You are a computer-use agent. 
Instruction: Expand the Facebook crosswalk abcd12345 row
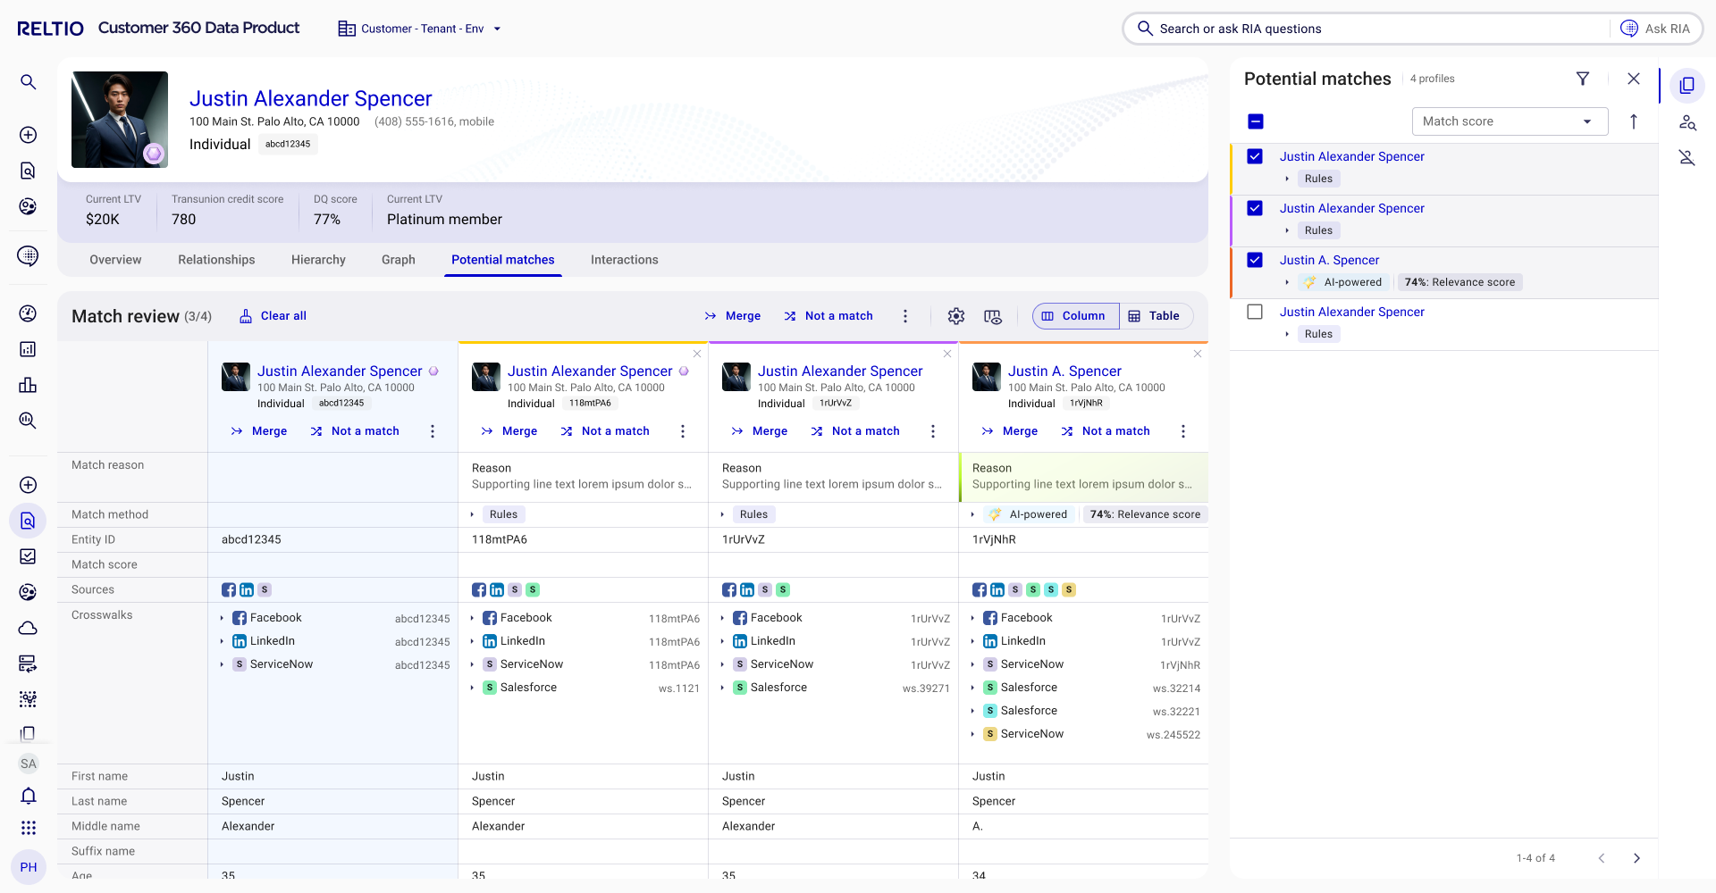[x=223, y=618]
